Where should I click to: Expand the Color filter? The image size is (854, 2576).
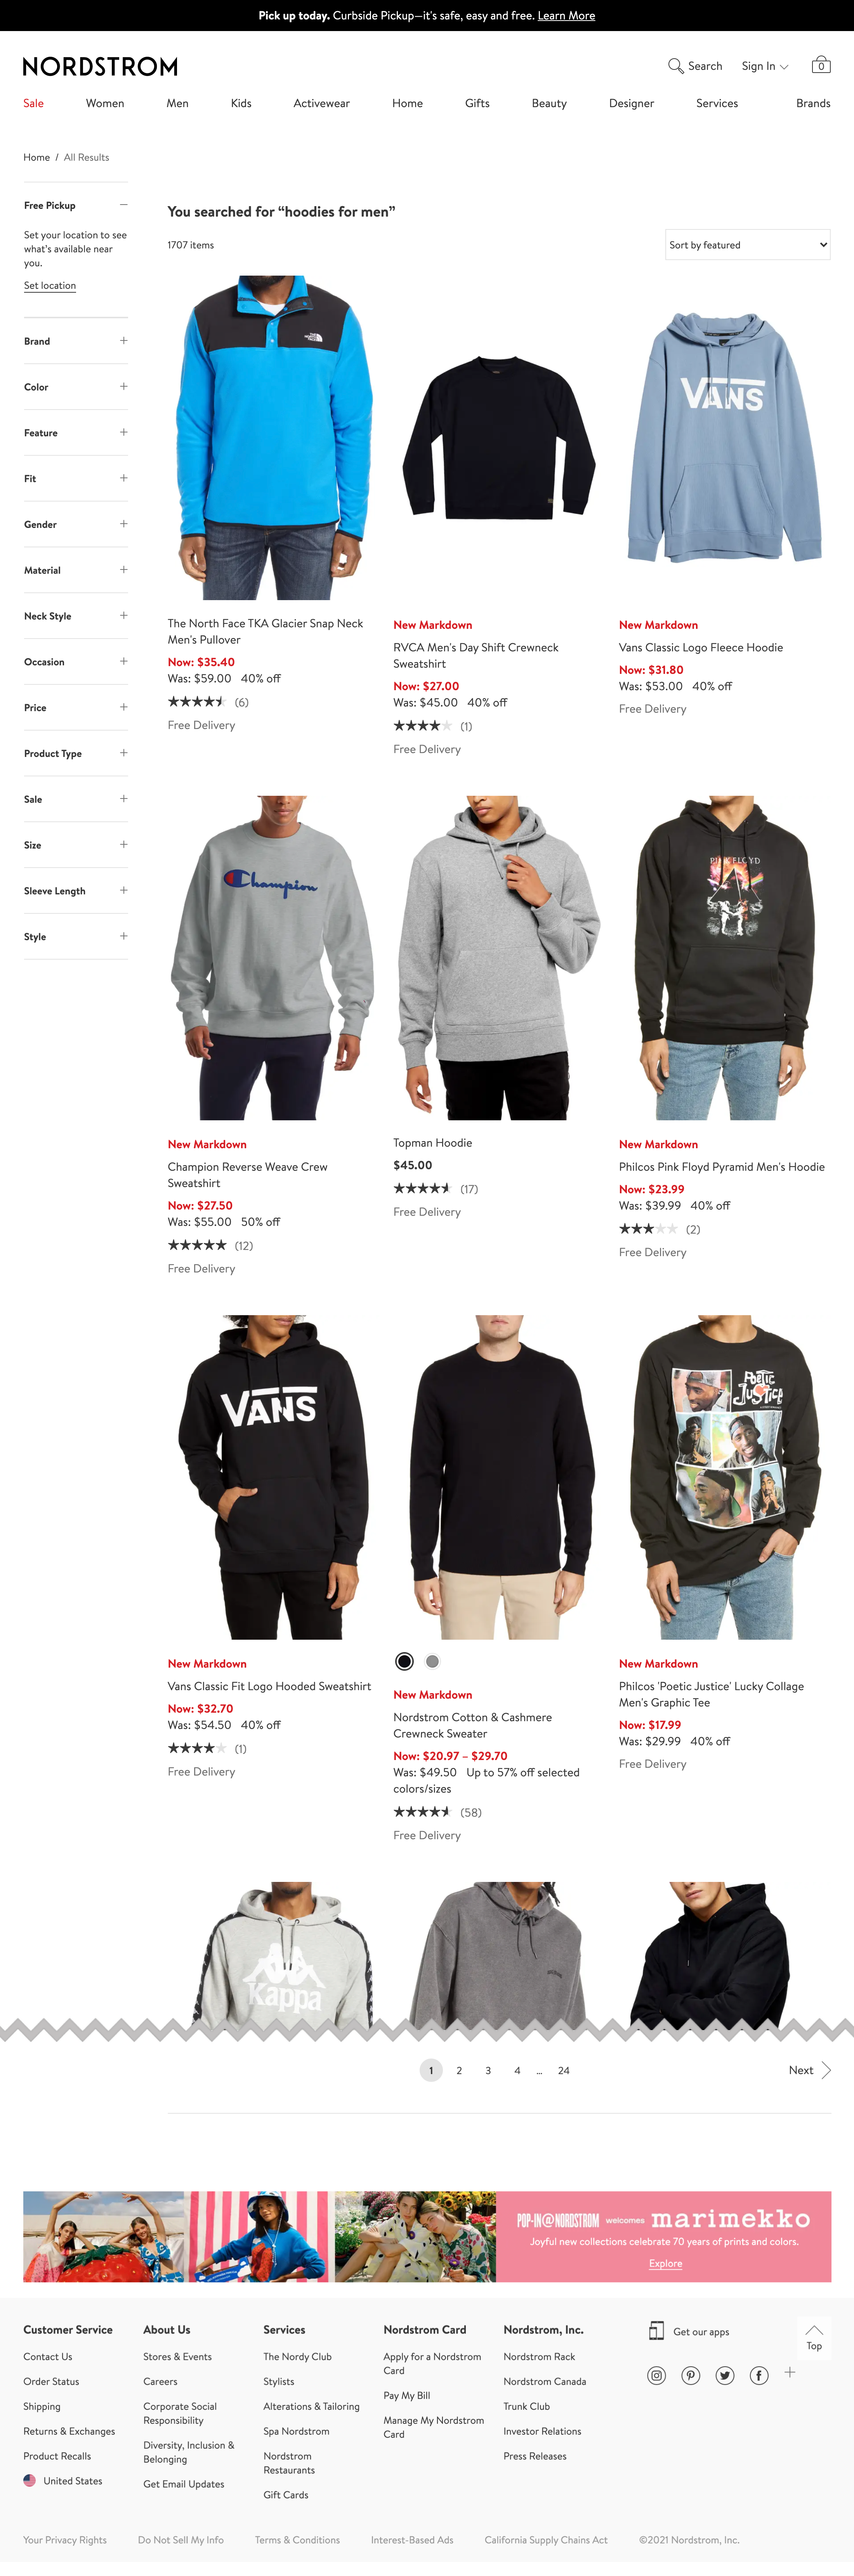pos(124,387)
